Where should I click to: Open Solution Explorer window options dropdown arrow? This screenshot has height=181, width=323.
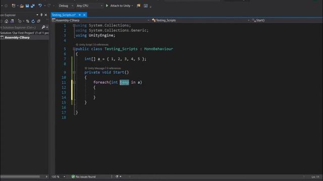(37, 15)
